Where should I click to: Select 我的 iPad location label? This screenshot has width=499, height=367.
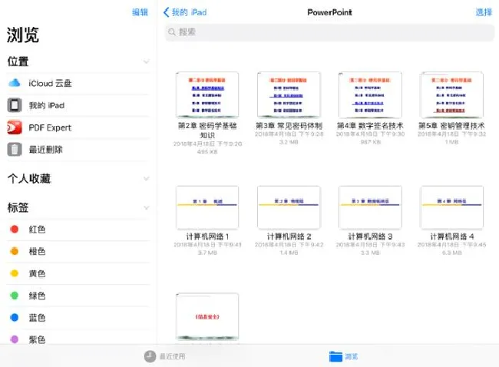click(x=47, y=105)
